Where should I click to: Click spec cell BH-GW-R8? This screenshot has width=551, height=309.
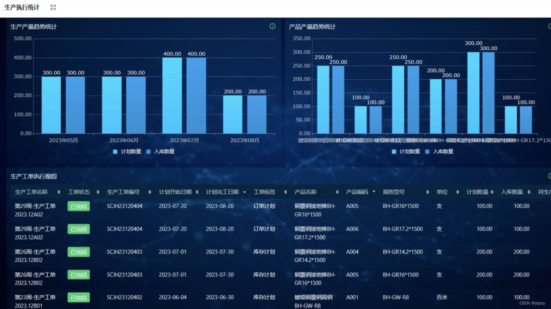pos(396,297)
